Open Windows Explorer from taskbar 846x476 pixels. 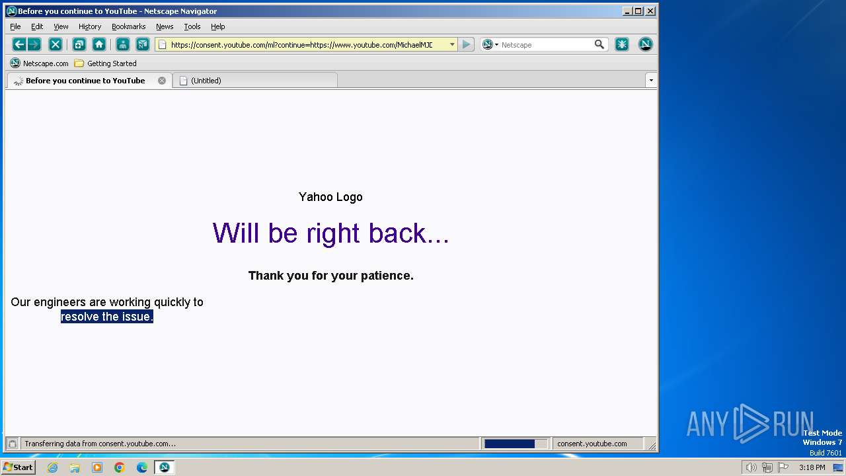point(75,467)
